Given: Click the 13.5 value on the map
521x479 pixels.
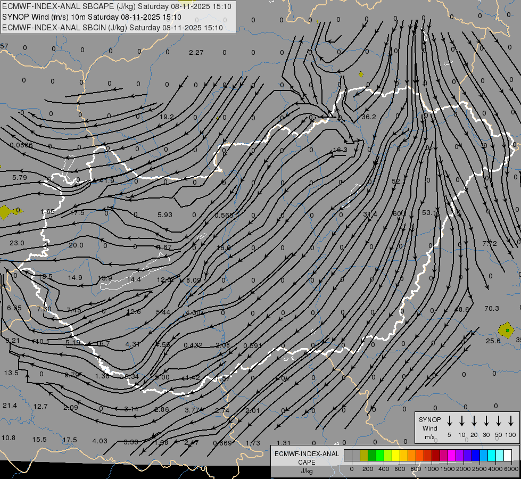Looking at the screenshot, I should pyautogui.click(x=11, y=373).
